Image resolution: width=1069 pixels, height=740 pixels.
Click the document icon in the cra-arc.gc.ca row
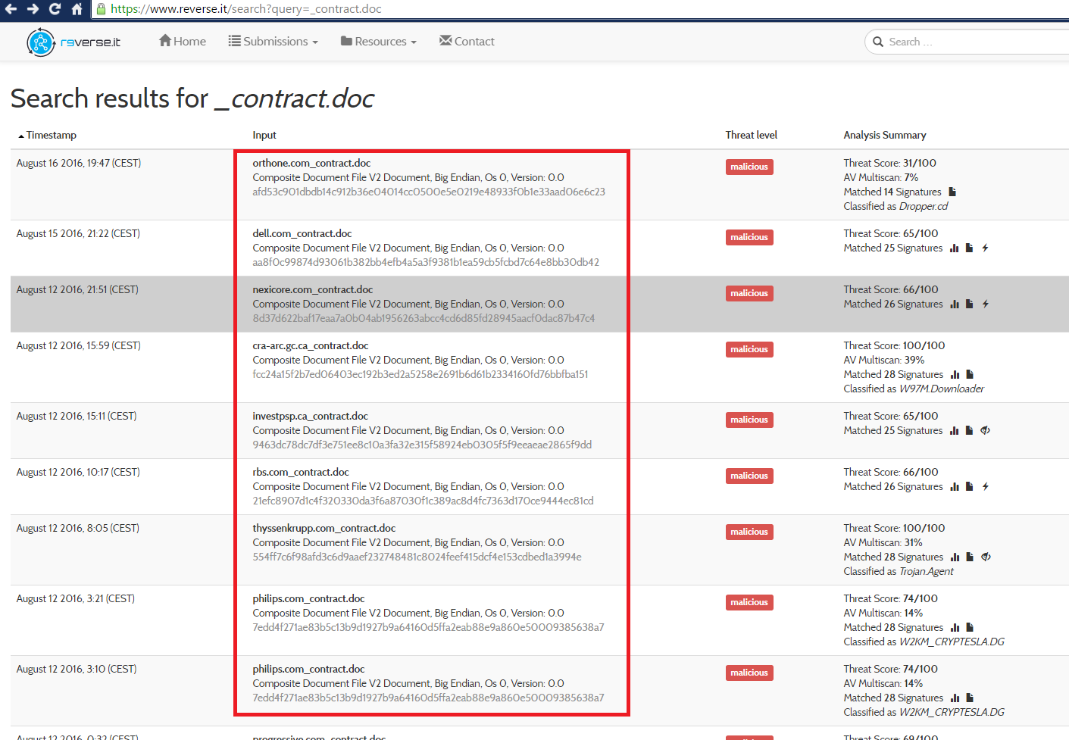click(970, 374)
